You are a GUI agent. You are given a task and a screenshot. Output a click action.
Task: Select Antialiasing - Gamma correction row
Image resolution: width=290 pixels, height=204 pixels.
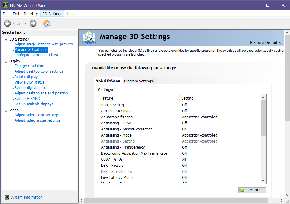tap(180, 129)
